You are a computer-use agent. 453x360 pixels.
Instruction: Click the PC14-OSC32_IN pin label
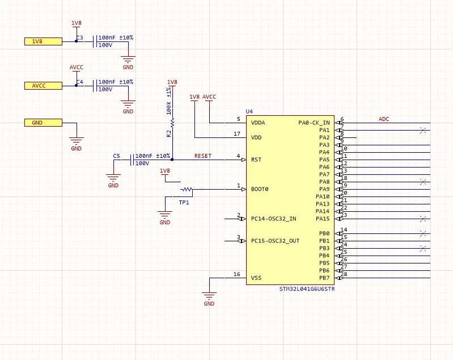[274, 219]
